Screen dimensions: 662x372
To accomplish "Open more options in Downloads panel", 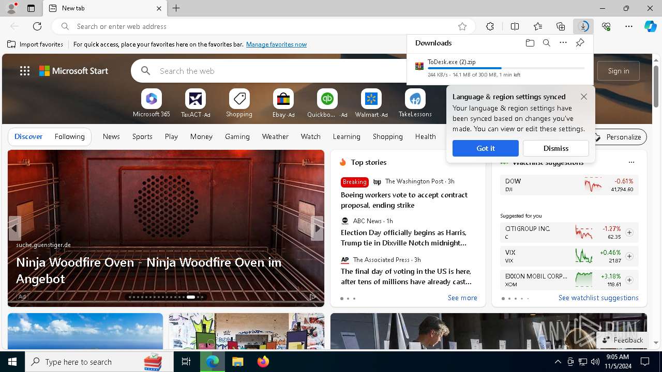I will click(x=563, y=43).
